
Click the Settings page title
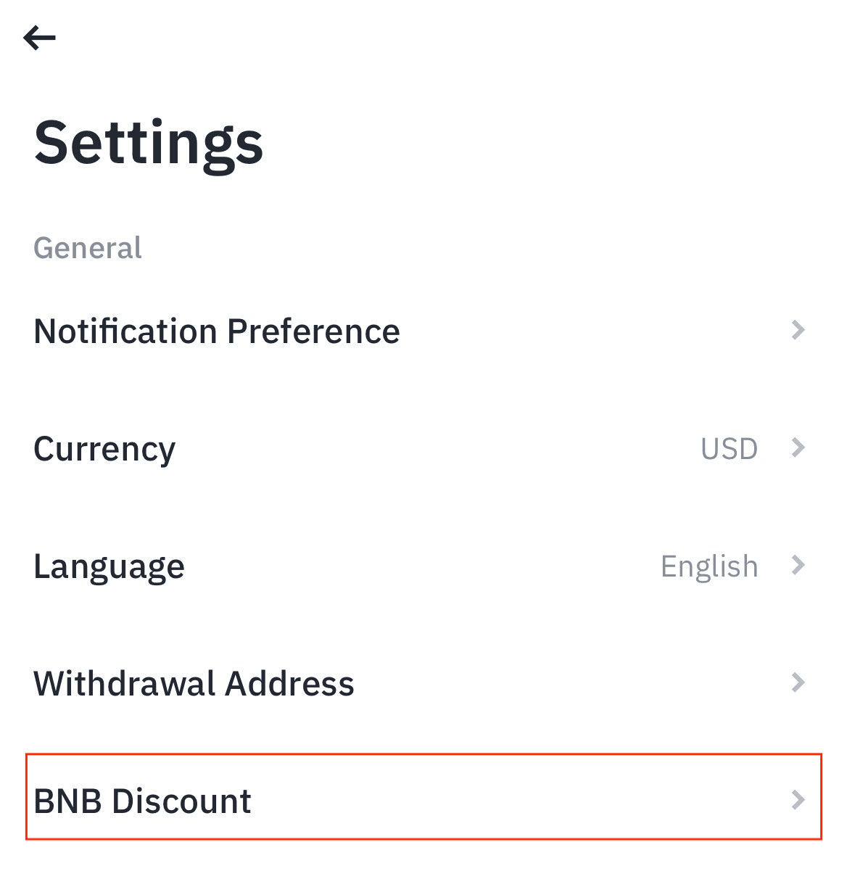point(149,143)
